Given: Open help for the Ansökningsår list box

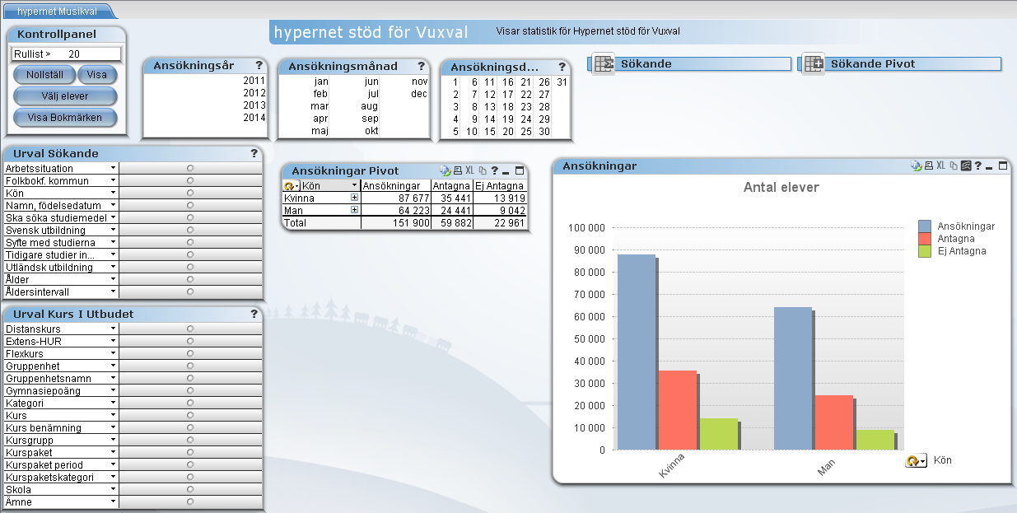Looking at the screenshot, I should coord(259,66).
